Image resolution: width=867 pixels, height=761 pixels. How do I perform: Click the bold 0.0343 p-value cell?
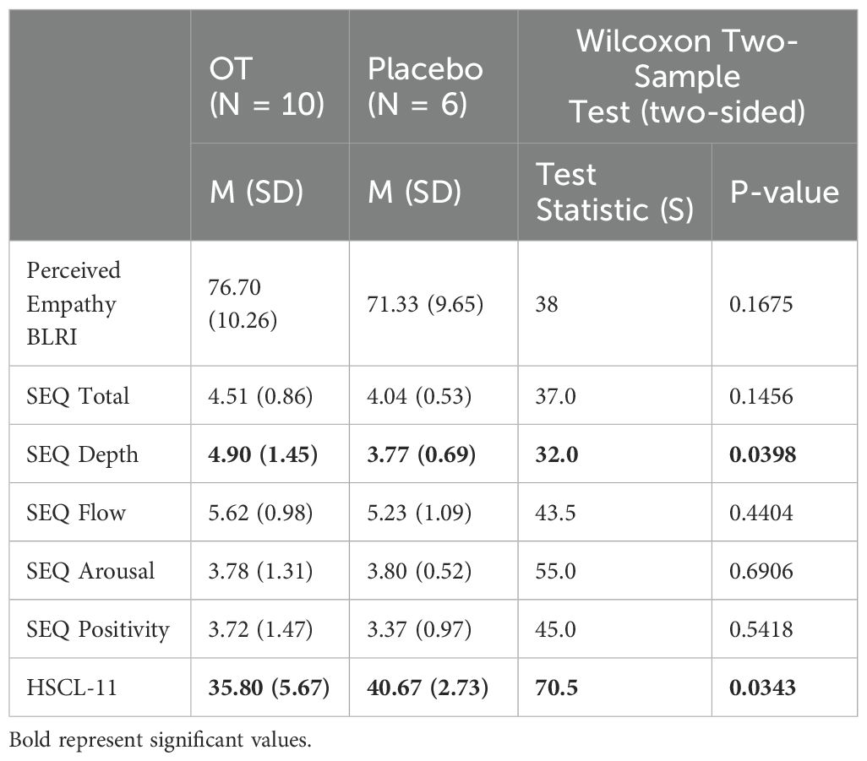point(762,688)
